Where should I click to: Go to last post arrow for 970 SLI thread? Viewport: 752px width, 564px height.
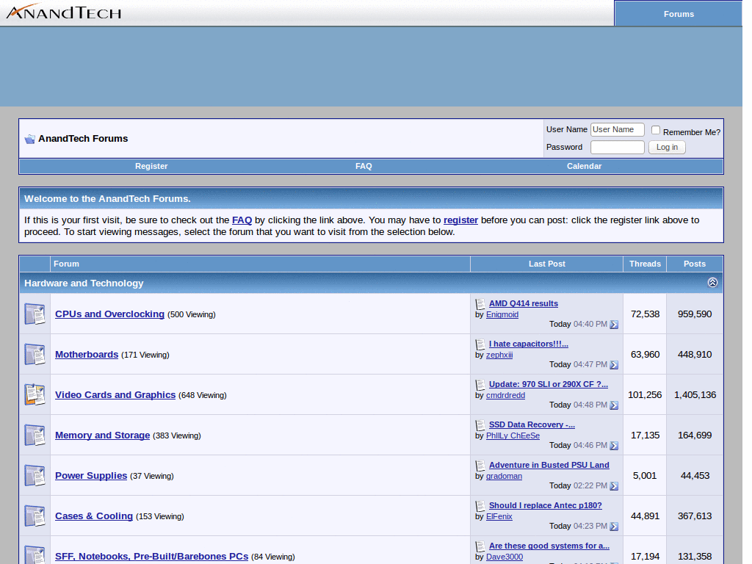[x=614, y=405]
